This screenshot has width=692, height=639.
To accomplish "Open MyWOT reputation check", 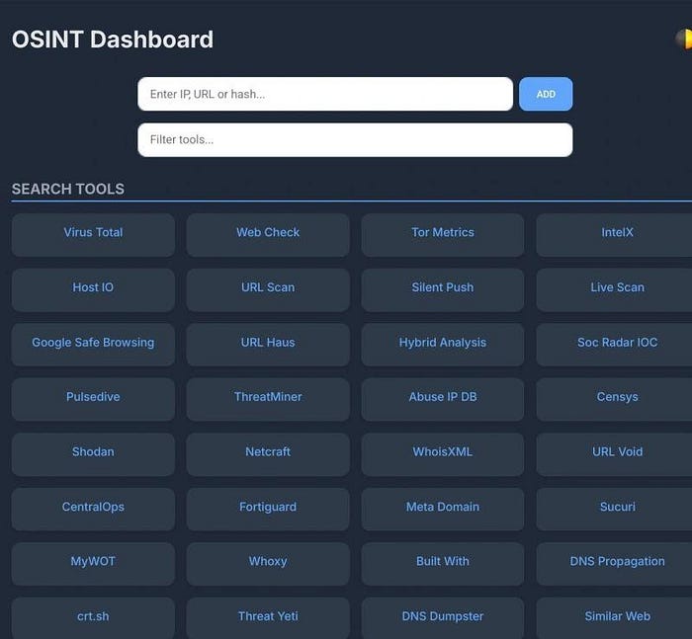I will tap(93, 564).
